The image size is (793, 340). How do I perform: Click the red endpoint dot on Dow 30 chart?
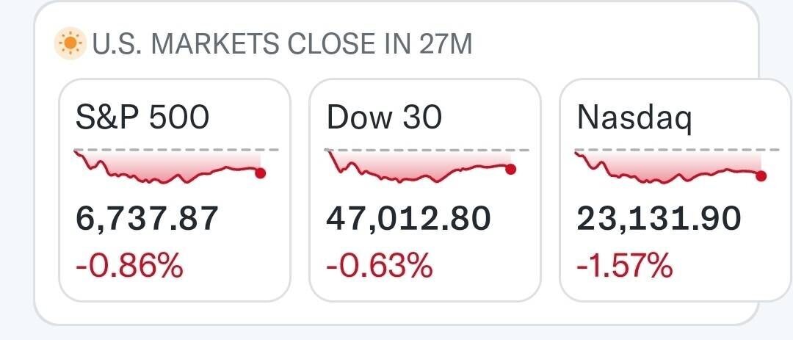(511, 169)
